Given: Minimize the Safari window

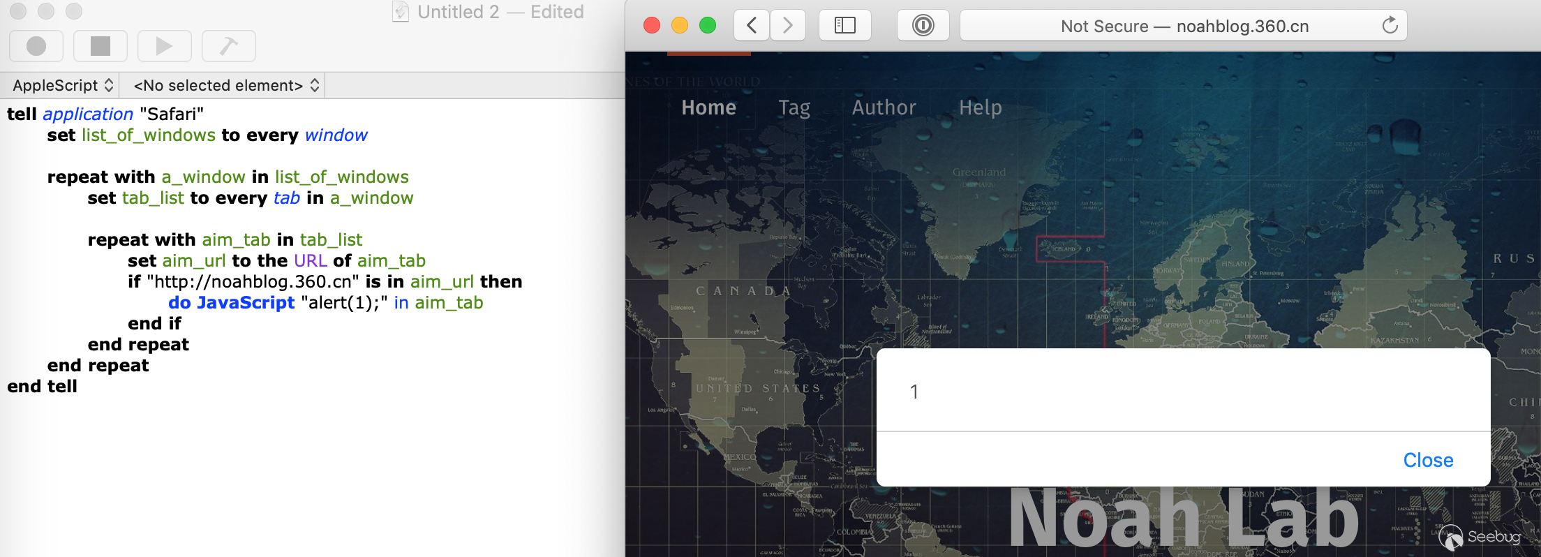Looking at the screenshot, I should tap(680, 26).
